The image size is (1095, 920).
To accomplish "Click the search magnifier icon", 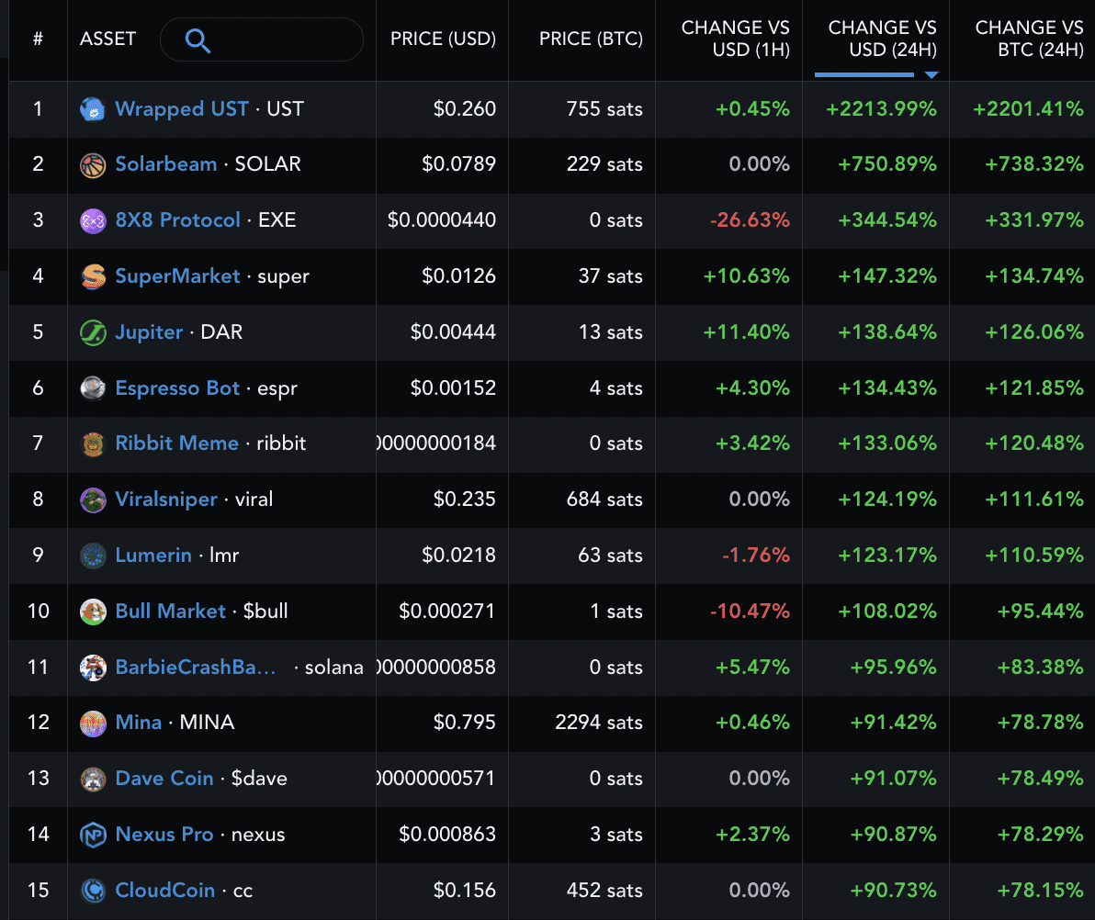I will pyautogui.click(x=198, y=40).
